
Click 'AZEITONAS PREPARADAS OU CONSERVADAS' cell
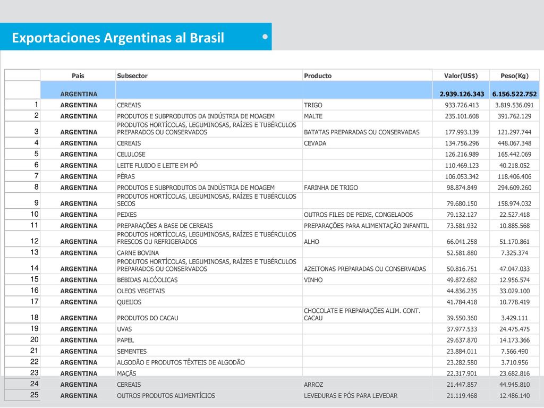pos(365,269)
